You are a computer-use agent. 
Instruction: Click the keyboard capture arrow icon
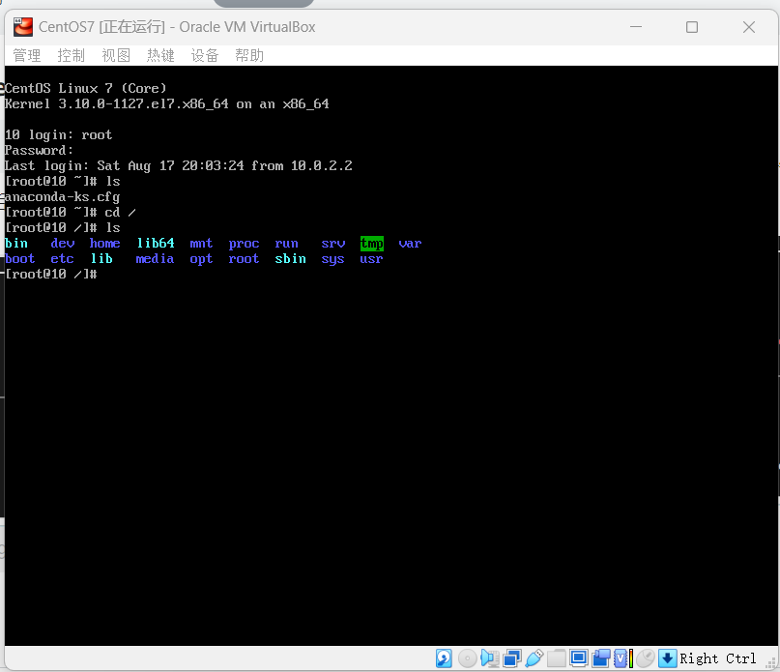coord(668,658)
